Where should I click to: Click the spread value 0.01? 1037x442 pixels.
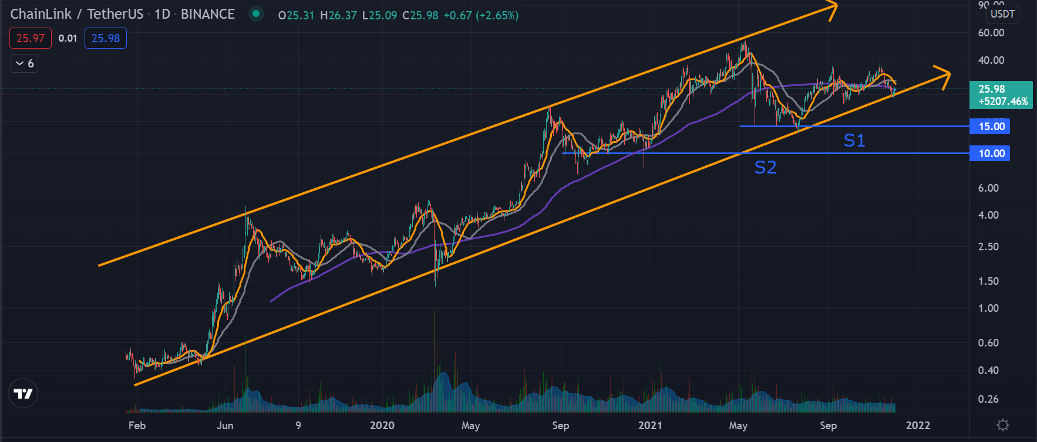point(68,38)
